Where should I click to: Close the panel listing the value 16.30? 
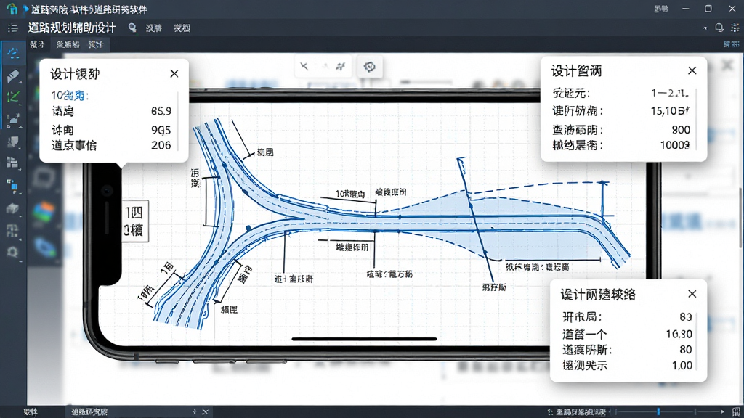(692, 294)
